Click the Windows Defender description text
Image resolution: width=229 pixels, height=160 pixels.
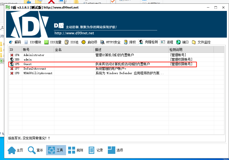pyautogui.click(x=129, y=73)
